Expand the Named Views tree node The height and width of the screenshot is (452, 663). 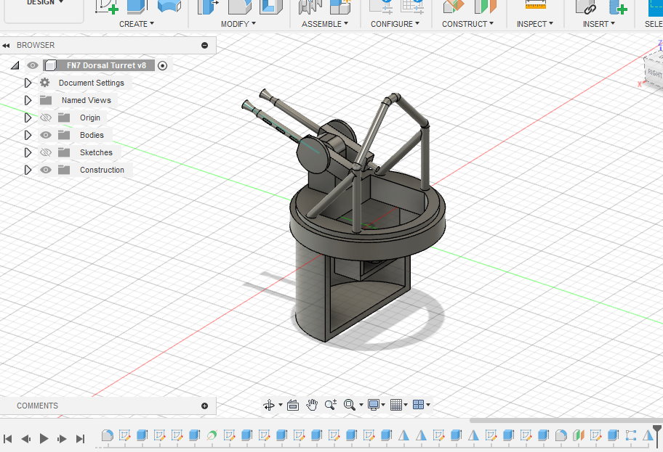click(x=28, y=100)
